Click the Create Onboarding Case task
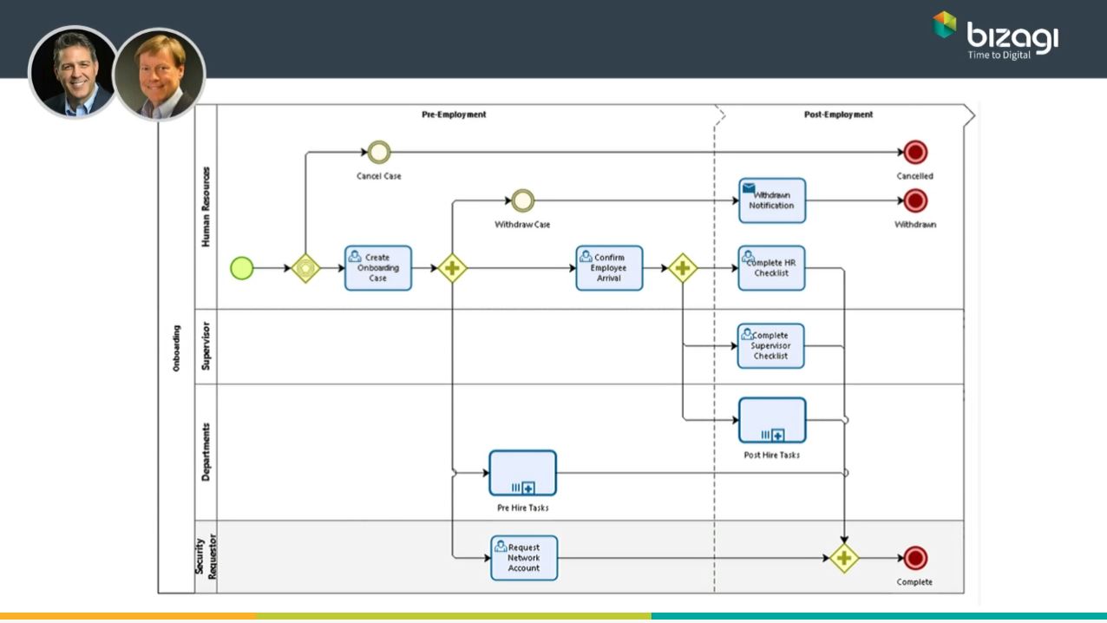 378,268
